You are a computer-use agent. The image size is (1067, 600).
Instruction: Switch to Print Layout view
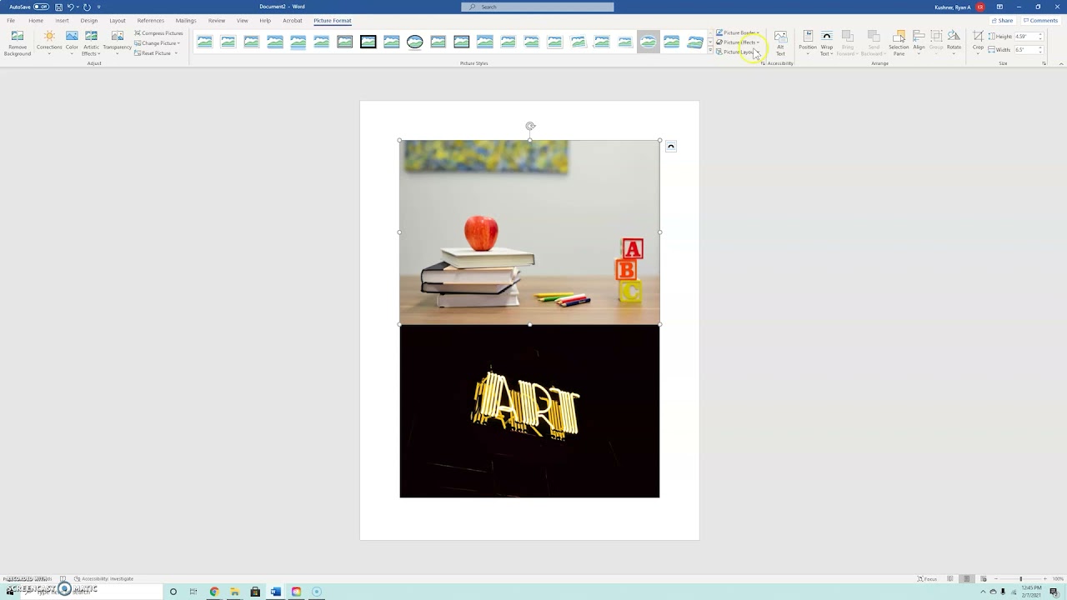(966, 578)
